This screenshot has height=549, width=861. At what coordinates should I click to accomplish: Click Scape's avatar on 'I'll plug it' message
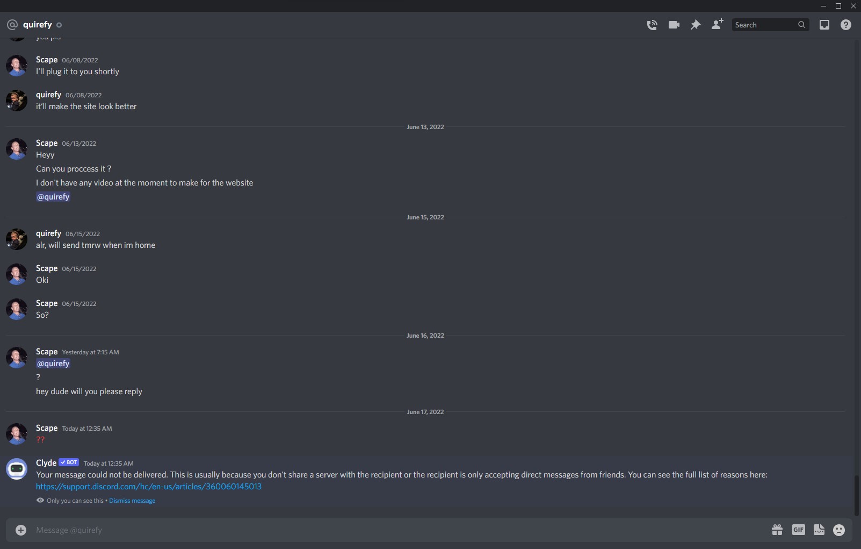(x=17, y=66)
